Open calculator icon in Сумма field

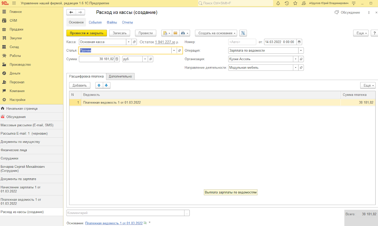coord(117,59)
